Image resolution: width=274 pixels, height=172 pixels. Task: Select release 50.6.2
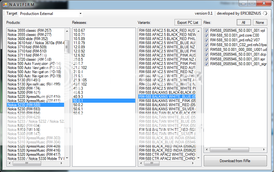click(104, 113)
